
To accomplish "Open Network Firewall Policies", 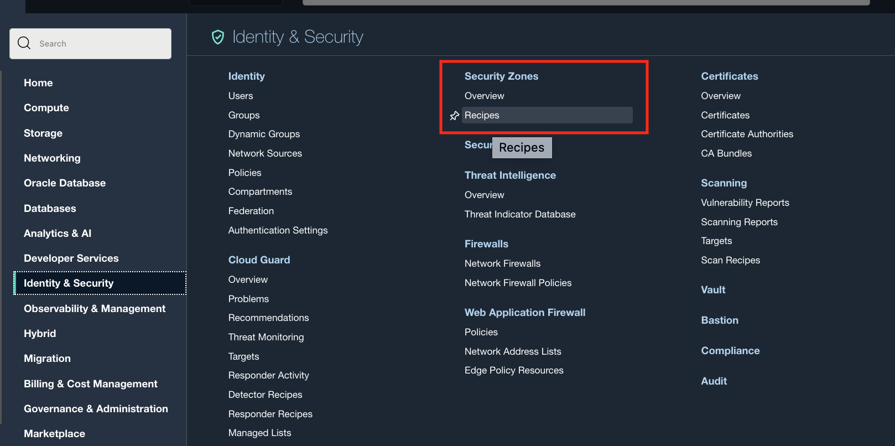I will pyautogui.click(x=518, y=283).
